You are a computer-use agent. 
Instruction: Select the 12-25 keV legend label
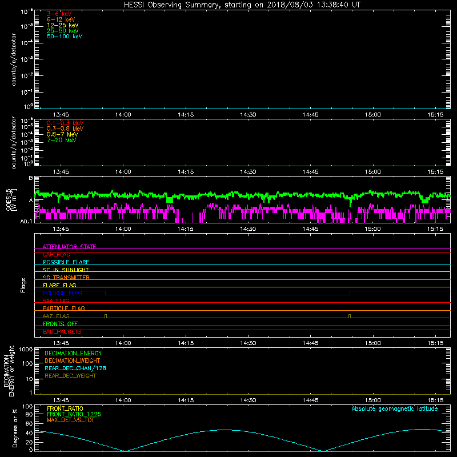(x=63, y=25)
